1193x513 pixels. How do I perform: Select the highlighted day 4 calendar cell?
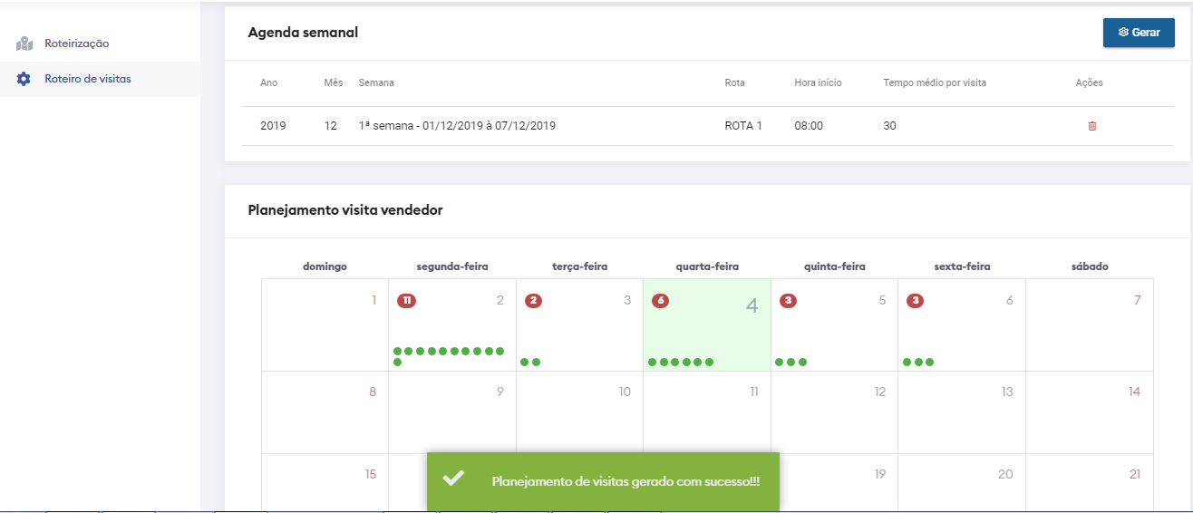706,324
